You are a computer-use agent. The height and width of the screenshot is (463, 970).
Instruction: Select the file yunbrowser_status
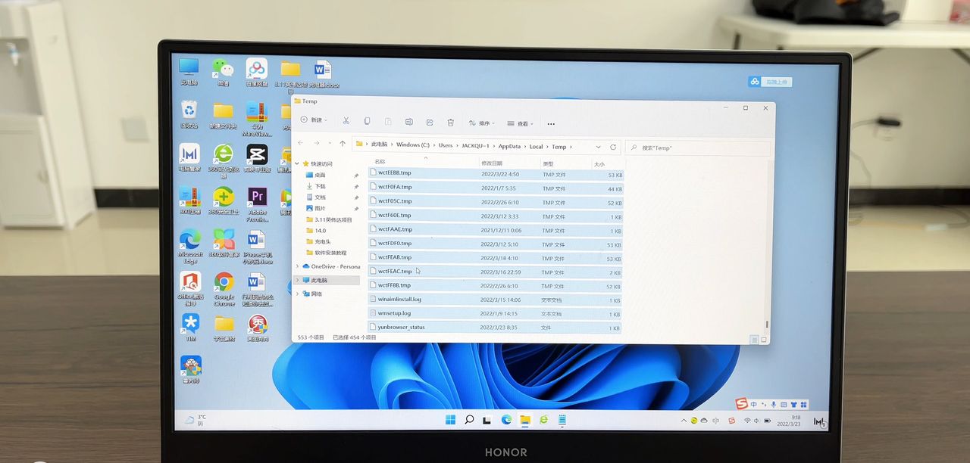click(x=495, y=328)
